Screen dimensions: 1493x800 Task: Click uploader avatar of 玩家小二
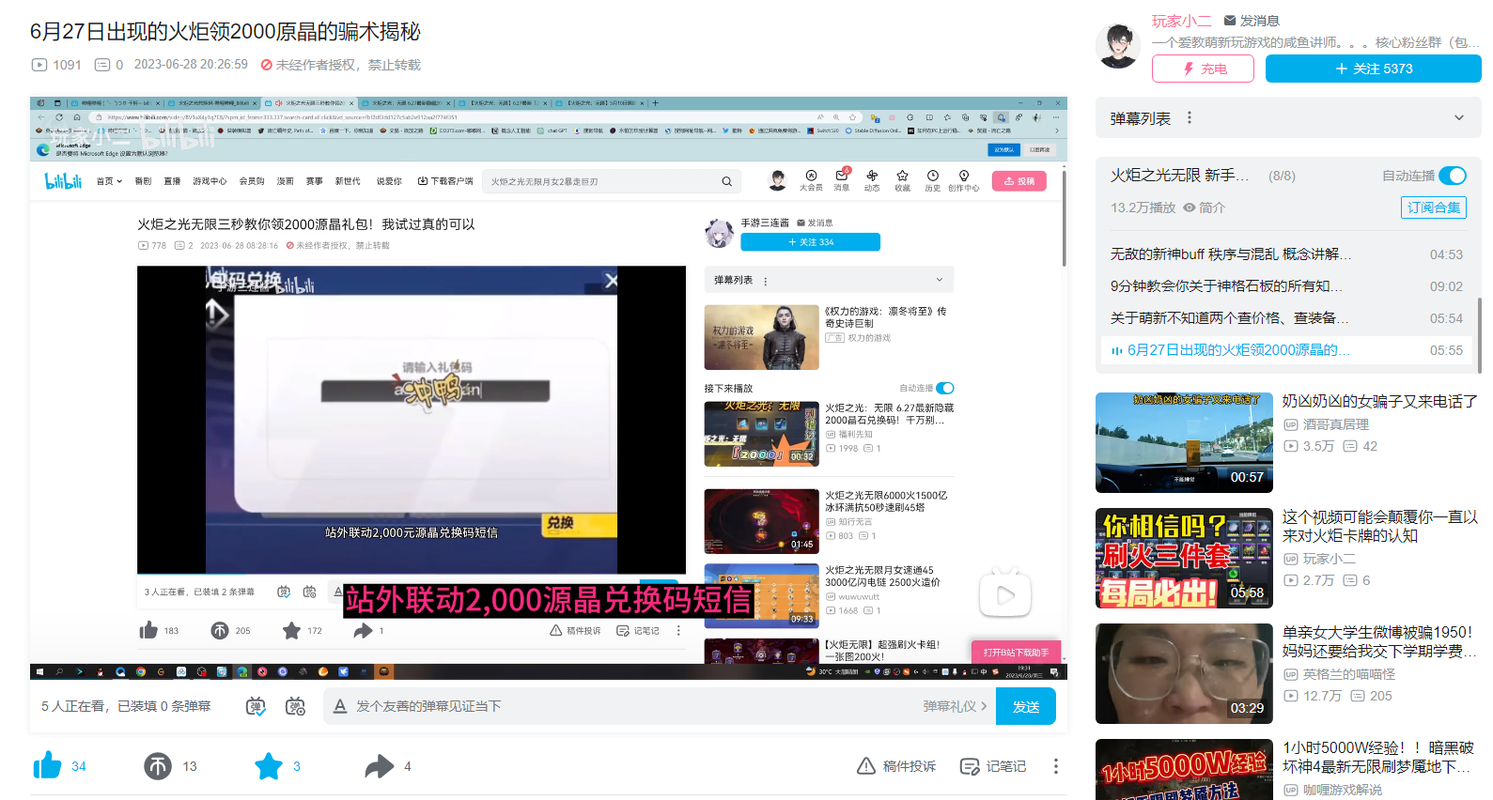(x=1118, y=45)
